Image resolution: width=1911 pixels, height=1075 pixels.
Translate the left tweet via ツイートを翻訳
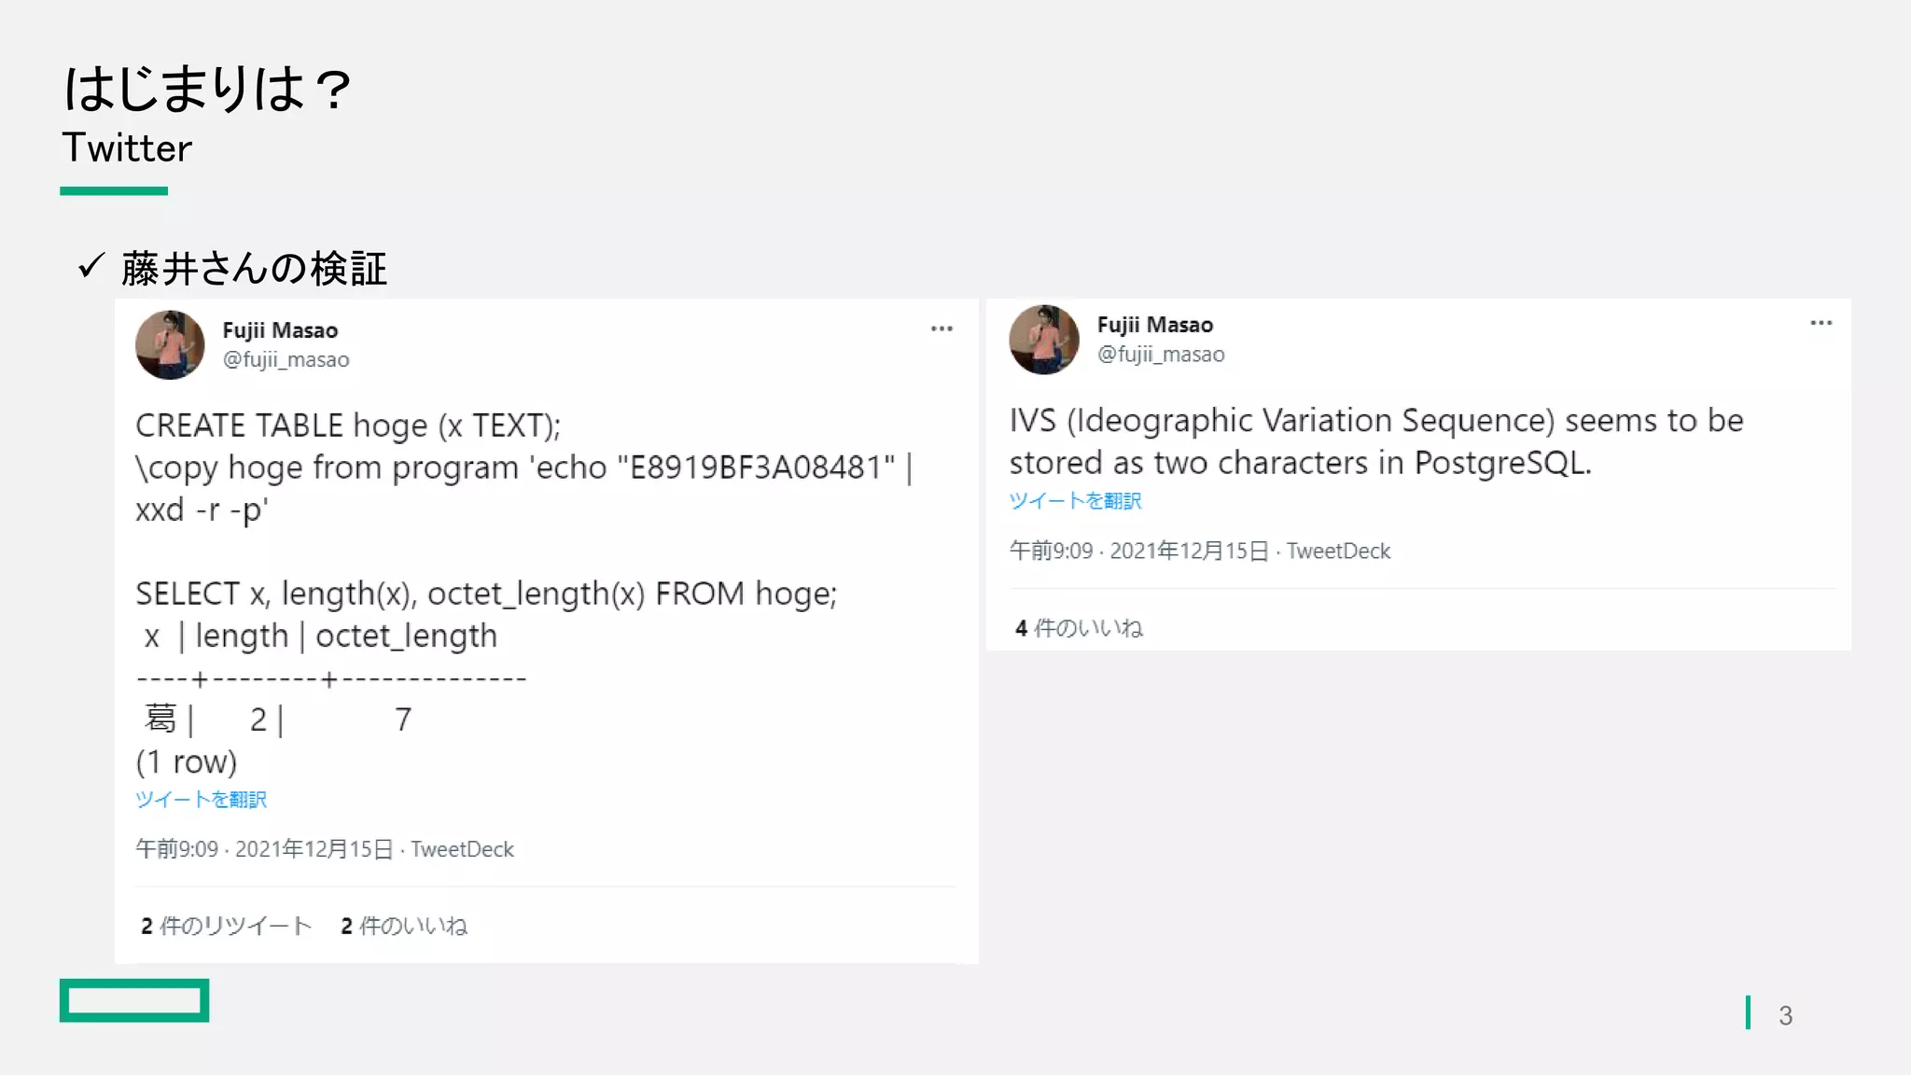(201, 800)
